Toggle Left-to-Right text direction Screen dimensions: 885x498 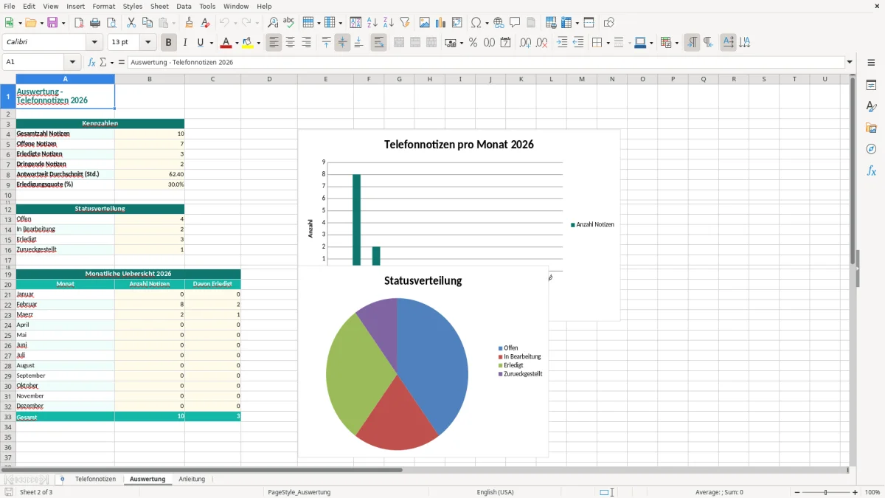click(692, 43)
